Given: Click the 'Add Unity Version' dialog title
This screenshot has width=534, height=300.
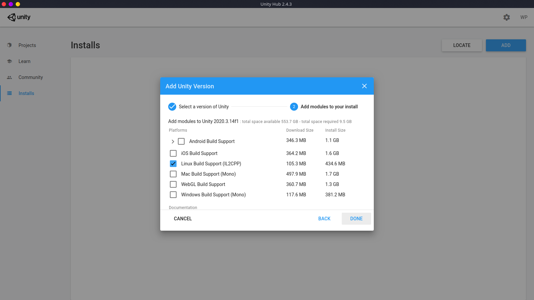Looking at the screenshot, I should click(x=190, y=86).
